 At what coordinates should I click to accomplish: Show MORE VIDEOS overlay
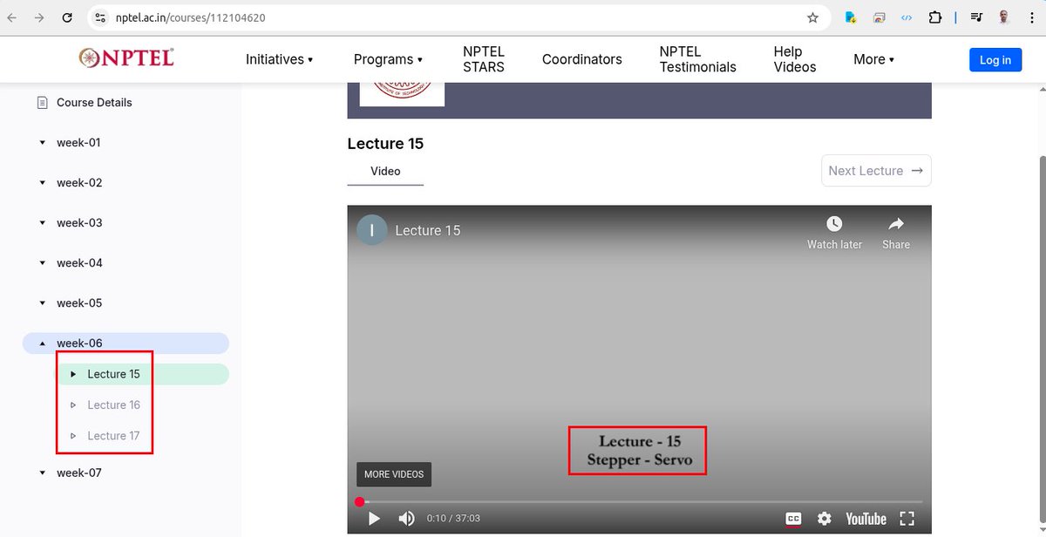point(394,474)
